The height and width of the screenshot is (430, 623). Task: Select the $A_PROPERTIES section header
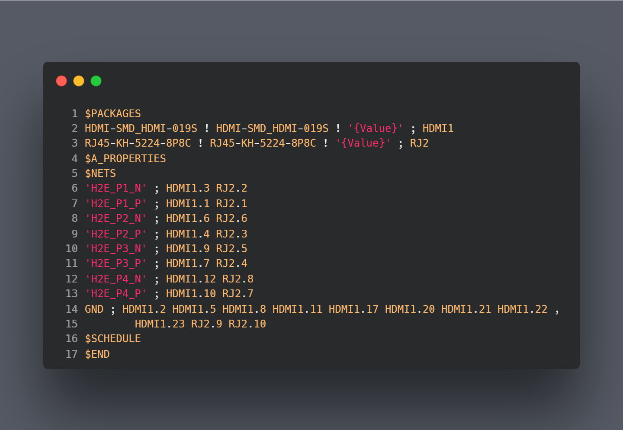click(x=125, y=159)
